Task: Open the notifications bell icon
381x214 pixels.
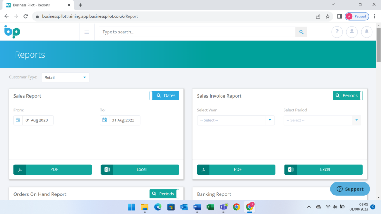Action: tap(366, 32)
